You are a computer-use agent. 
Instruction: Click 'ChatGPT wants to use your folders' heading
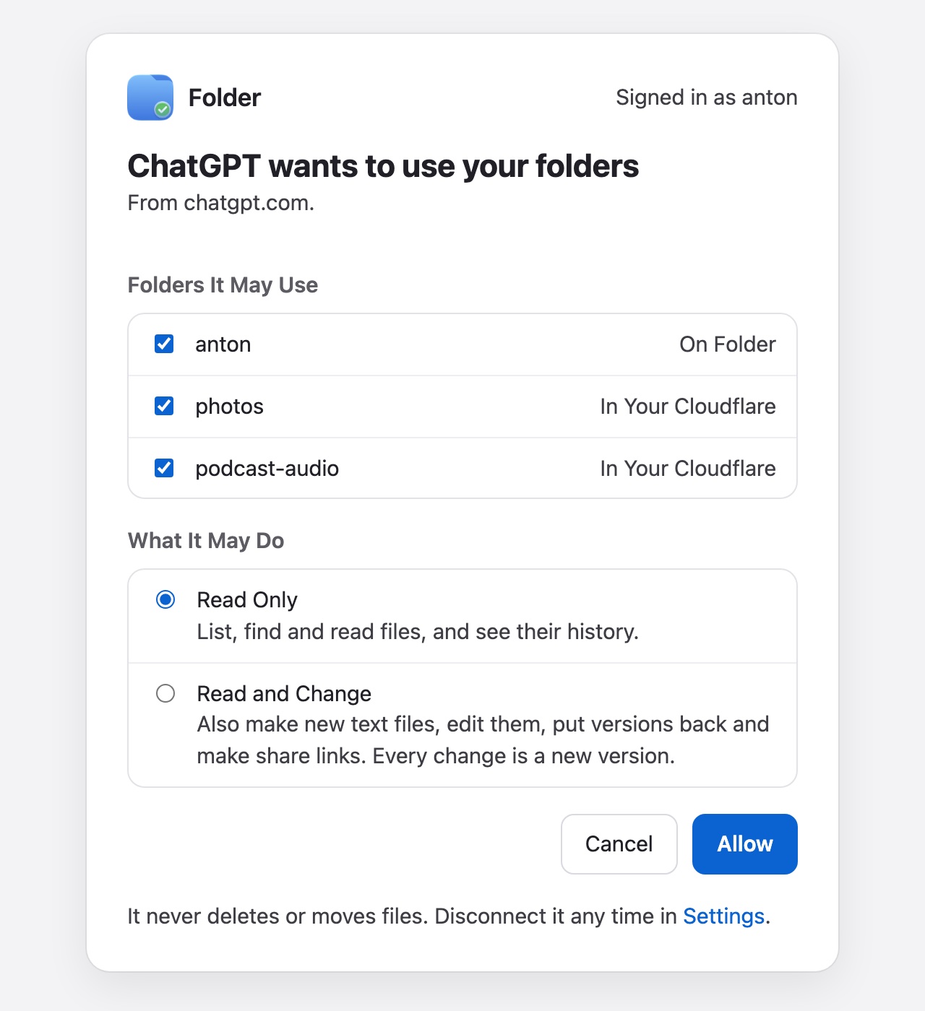point(383,166)
